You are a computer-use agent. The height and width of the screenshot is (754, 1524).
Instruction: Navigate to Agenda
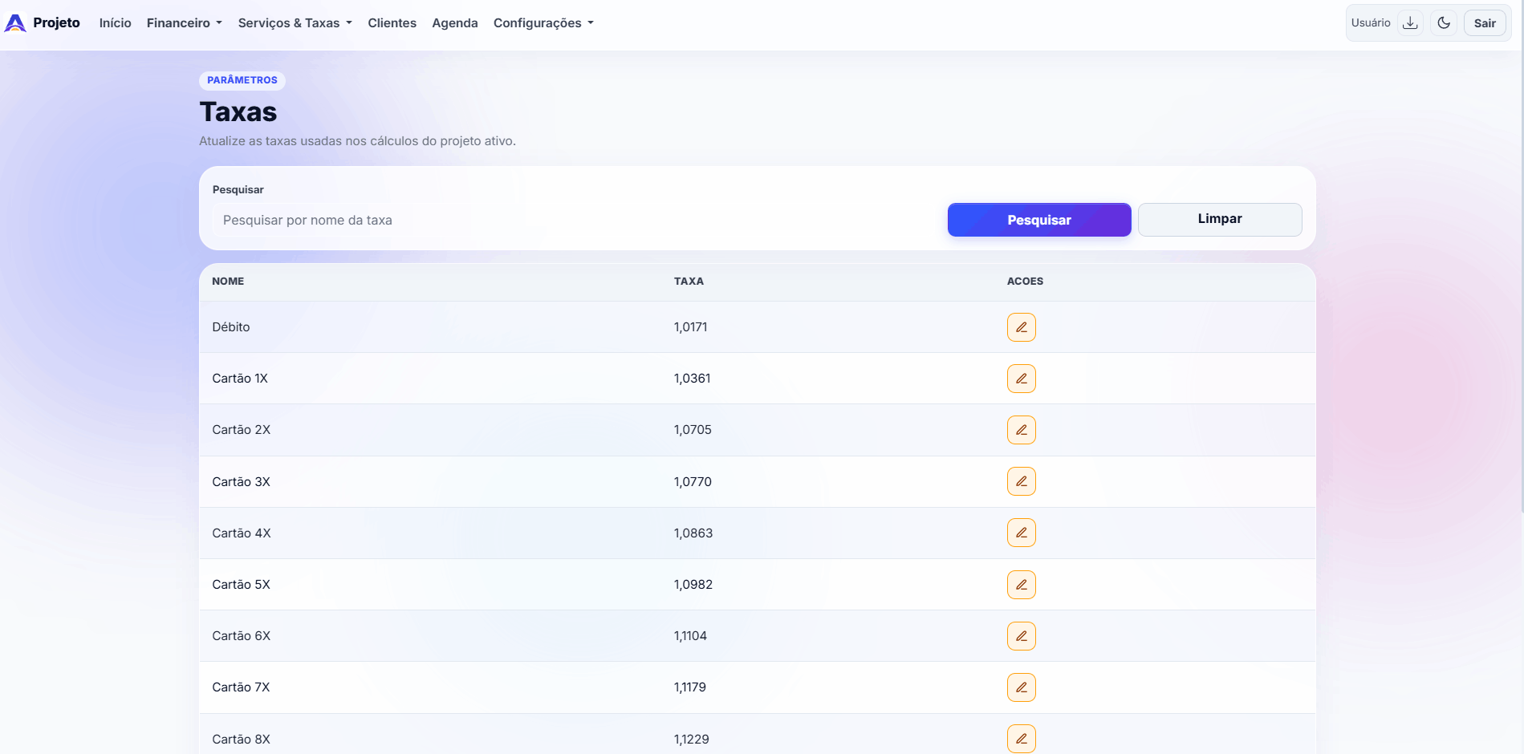click(x=455, y=23)
